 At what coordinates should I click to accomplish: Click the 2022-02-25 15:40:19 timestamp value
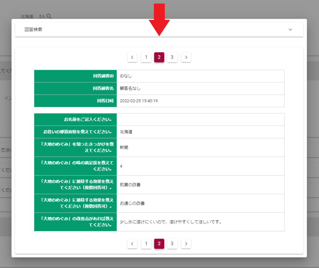coord(139,101)
